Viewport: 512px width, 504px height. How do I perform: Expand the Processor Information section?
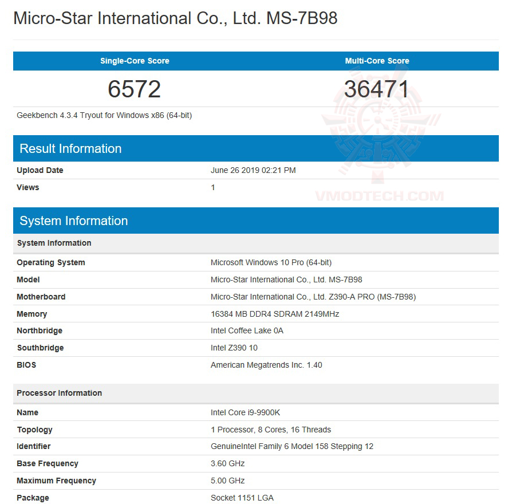59,393
